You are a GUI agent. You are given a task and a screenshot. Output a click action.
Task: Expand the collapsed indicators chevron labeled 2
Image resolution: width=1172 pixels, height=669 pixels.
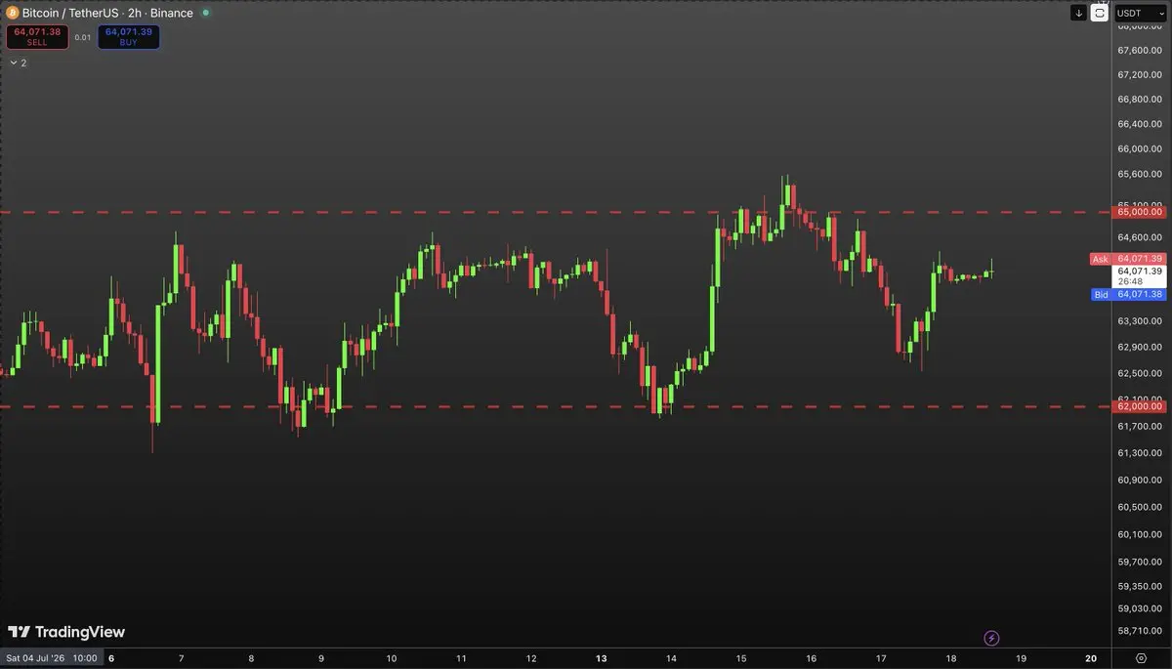pos(18,63)
